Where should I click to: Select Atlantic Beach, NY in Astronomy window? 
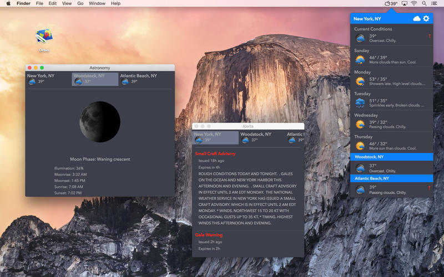139,79
